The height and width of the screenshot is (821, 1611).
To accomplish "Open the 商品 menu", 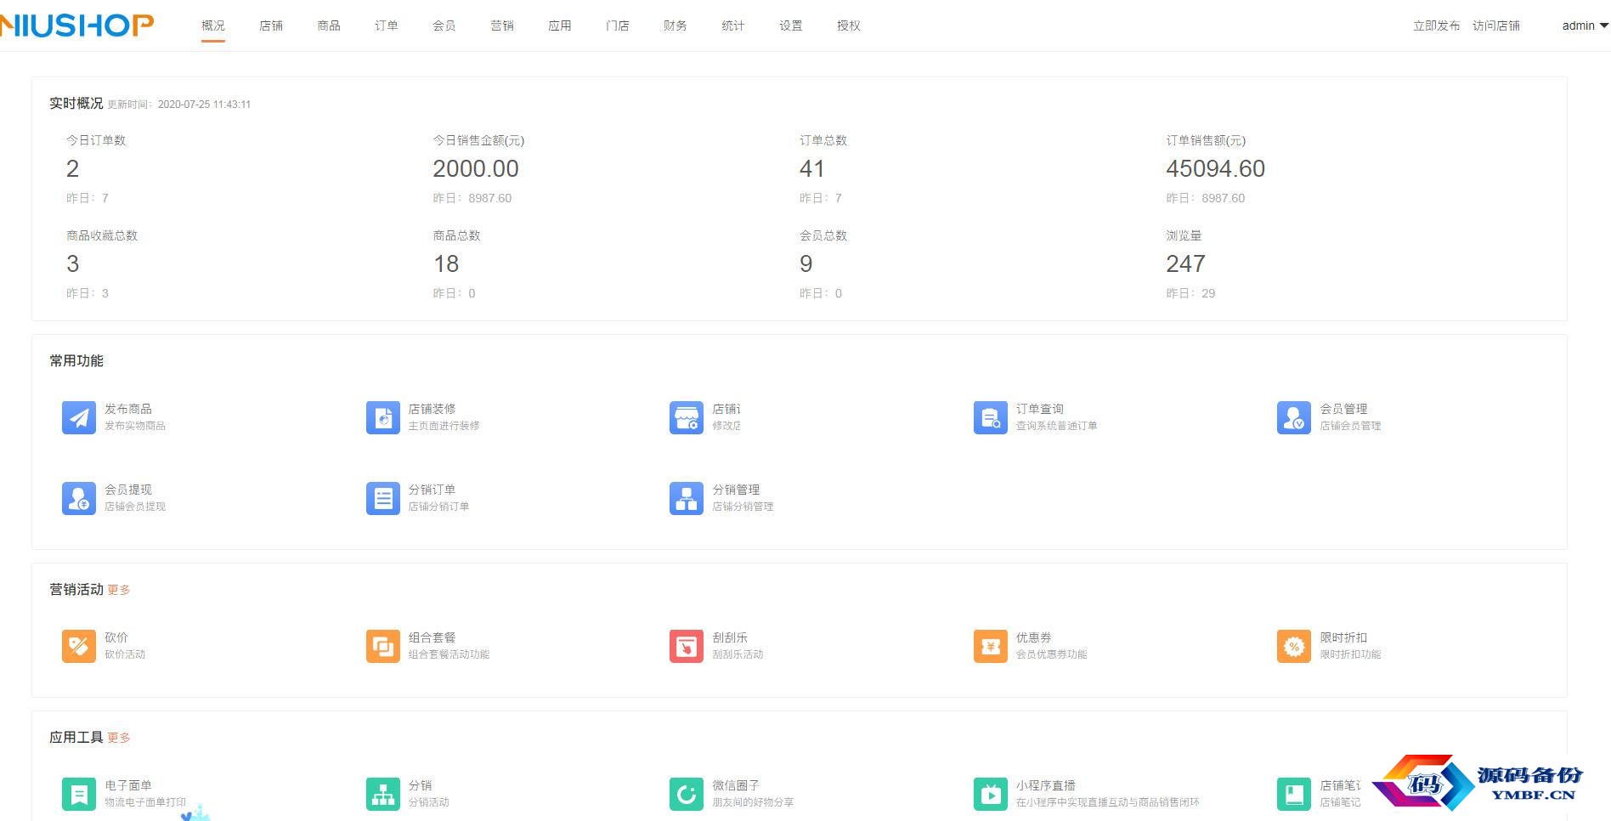I will tap(329, 25).
